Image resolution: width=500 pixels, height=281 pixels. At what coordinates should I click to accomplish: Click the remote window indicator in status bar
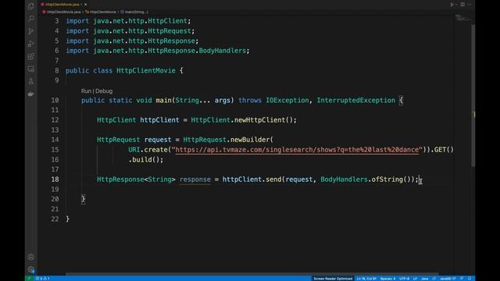[29, 279]
